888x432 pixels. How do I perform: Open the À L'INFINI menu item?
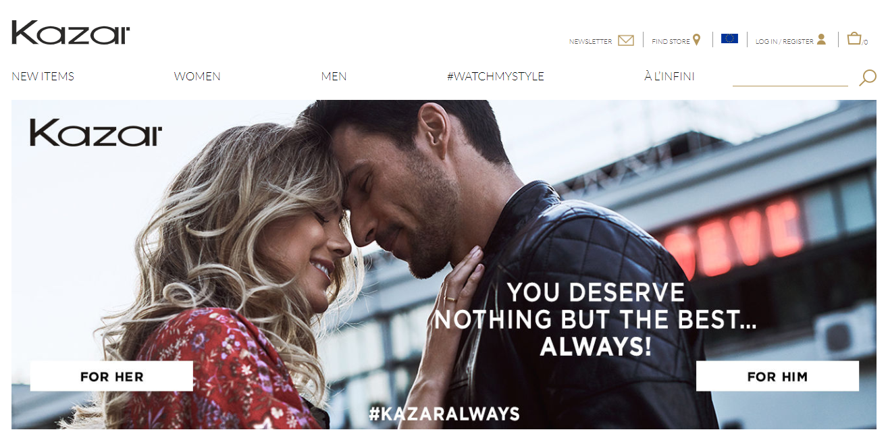(x=669, y=76)
